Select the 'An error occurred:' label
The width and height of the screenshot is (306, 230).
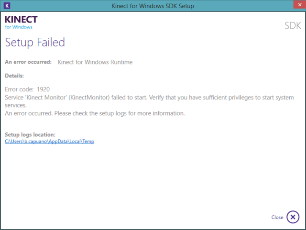28,62
